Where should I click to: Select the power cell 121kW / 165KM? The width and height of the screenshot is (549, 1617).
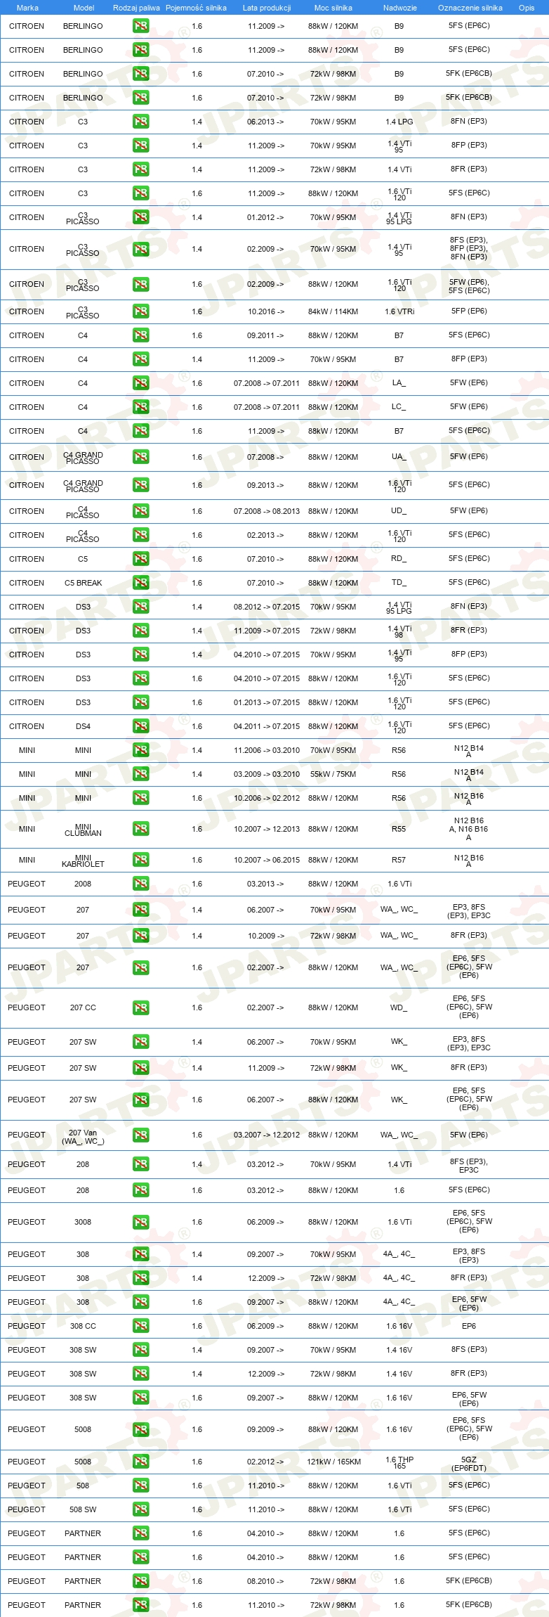click(x=333, y=1462)
